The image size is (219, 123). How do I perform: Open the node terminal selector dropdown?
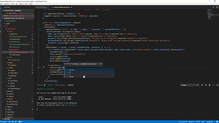[190, 85]
